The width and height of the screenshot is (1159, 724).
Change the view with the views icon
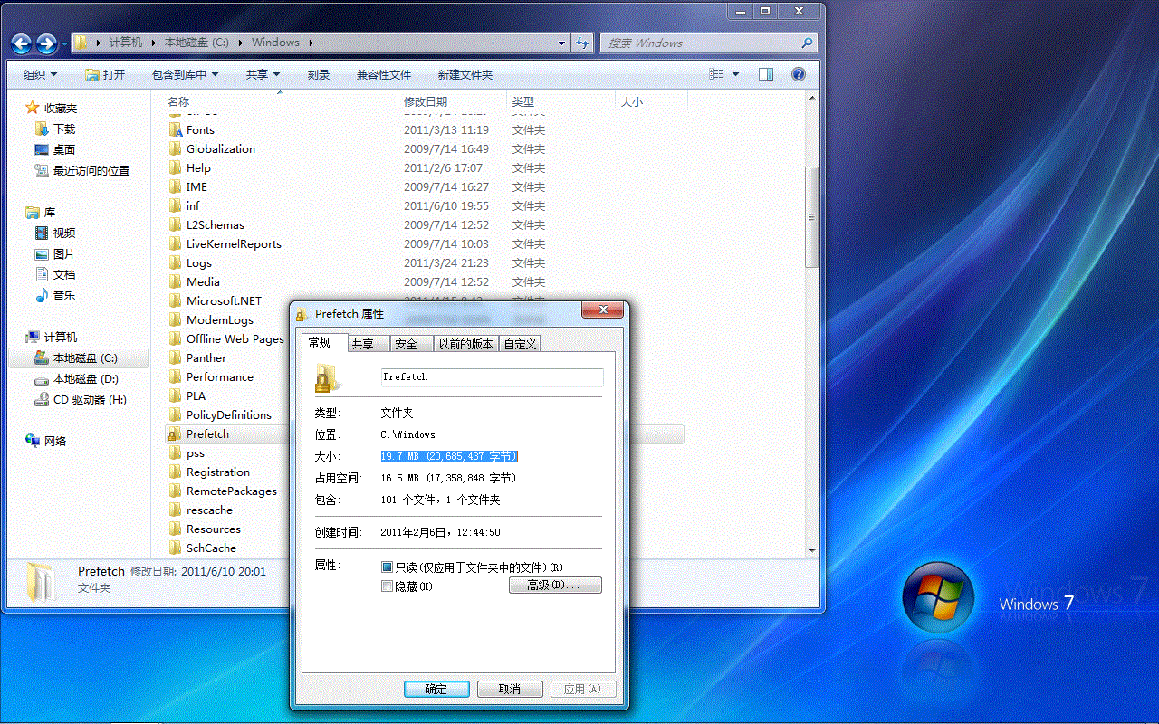click(x=716, y=74)
